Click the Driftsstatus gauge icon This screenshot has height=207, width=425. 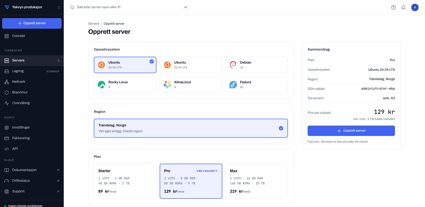7,181
